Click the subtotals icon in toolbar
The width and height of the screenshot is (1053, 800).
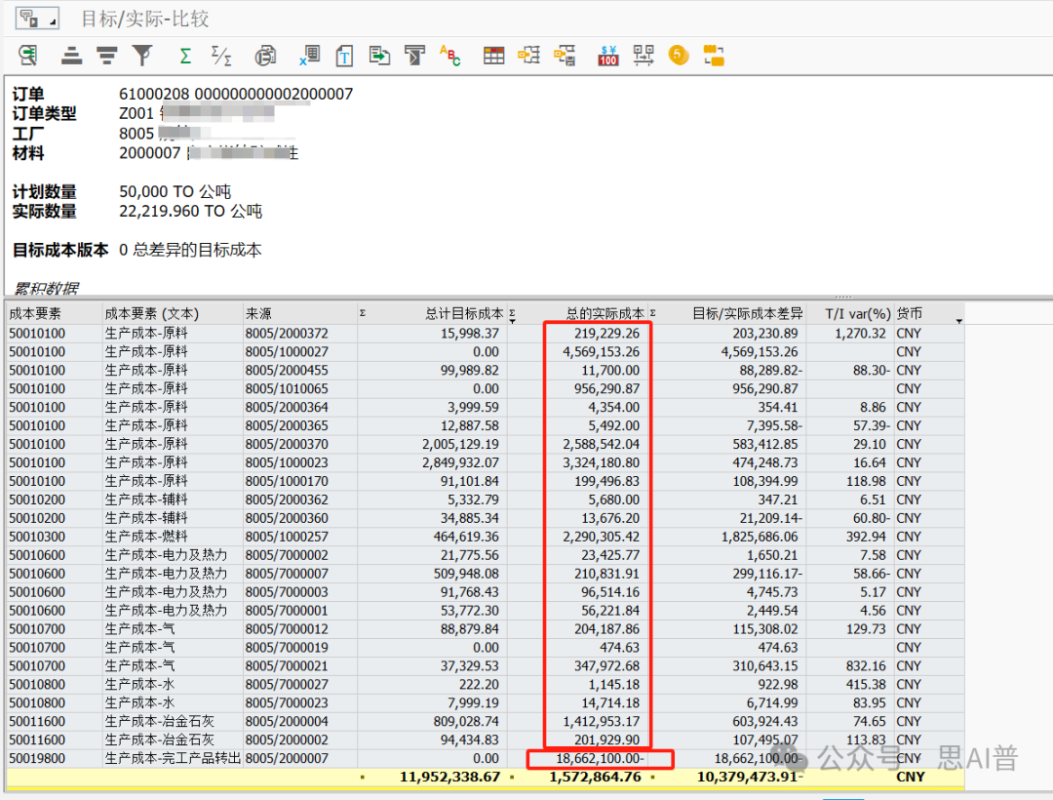pyautogui.click(x=222, y=56)
